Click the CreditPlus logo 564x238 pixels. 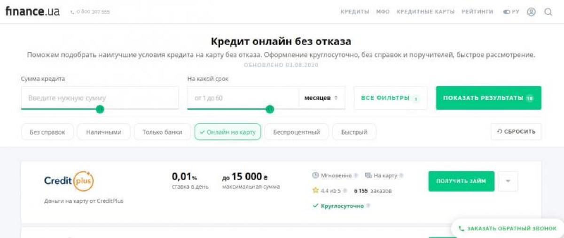[x=69, y=181]
